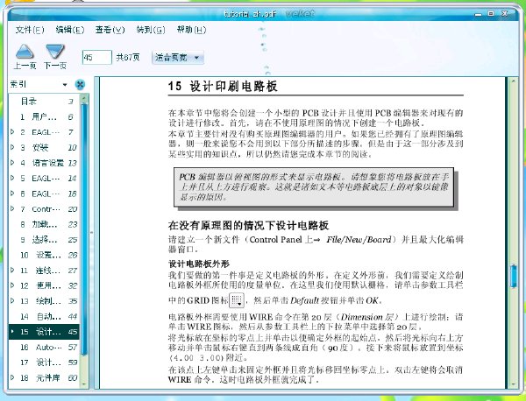
Task: Select chapter 8 加载 in index
Action: [x=44, y=224]
